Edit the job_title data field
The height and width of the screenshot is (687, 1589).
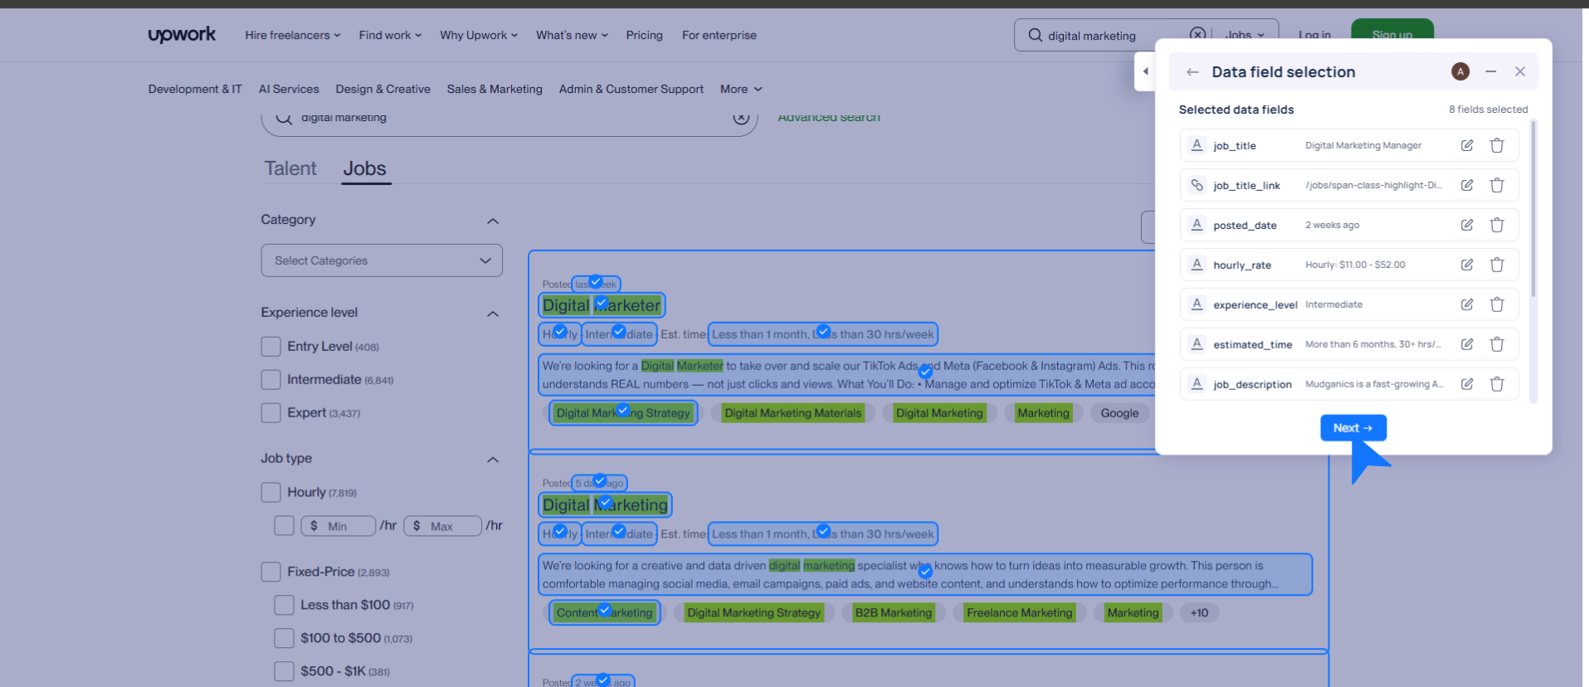pyautogui.click(x=1467, y=145)
